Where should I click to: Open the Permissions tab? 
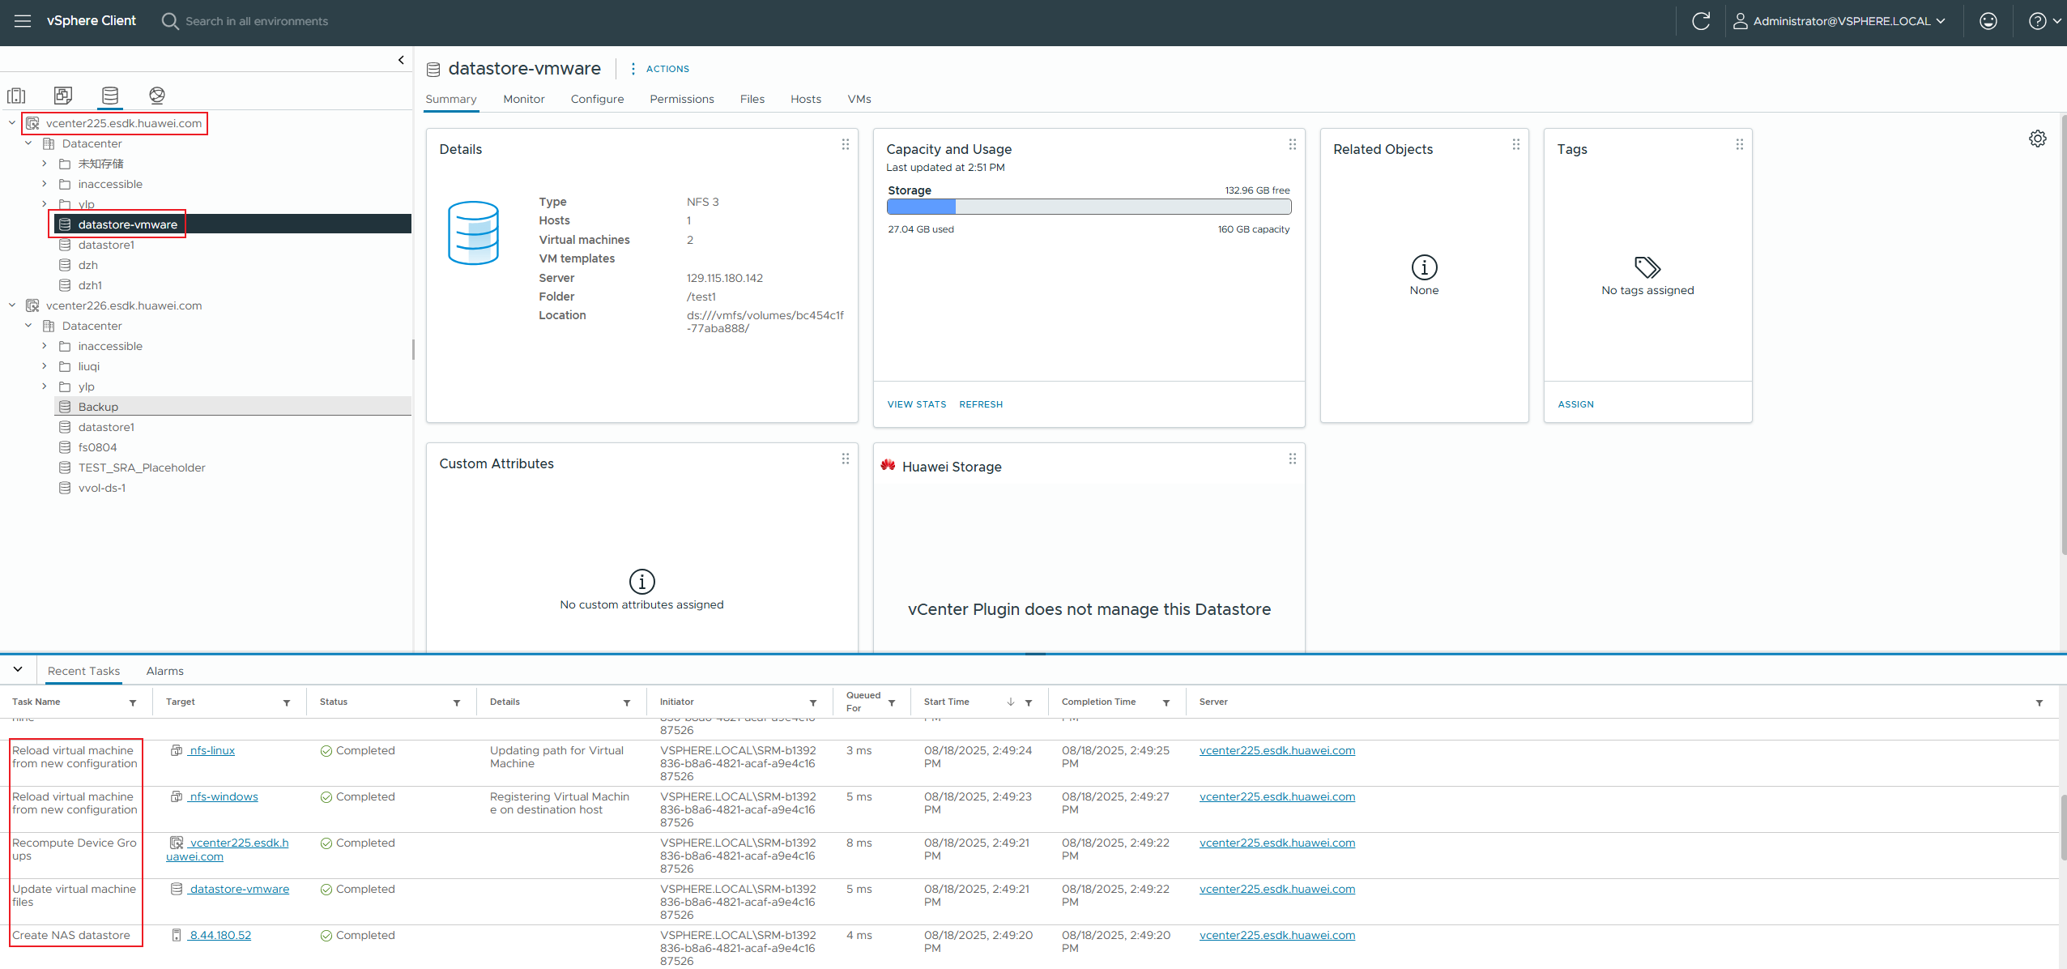[681, 99]
